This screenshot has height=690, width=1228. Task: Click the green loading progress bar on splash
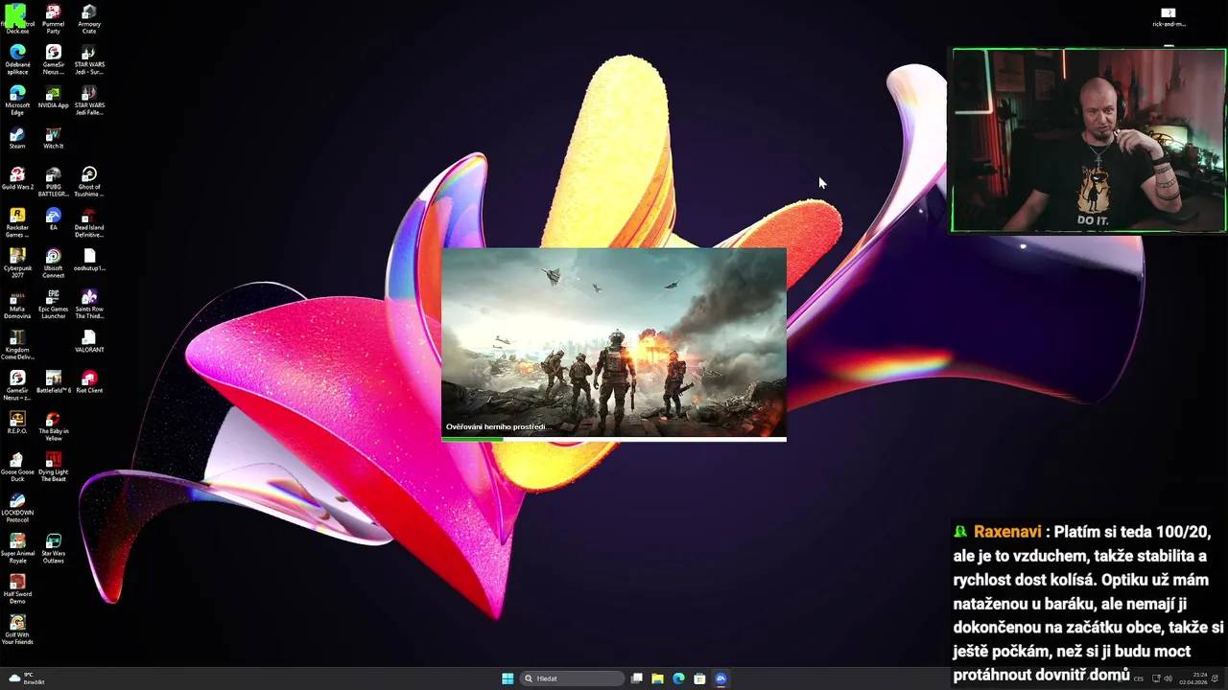[x=472, y=440]
